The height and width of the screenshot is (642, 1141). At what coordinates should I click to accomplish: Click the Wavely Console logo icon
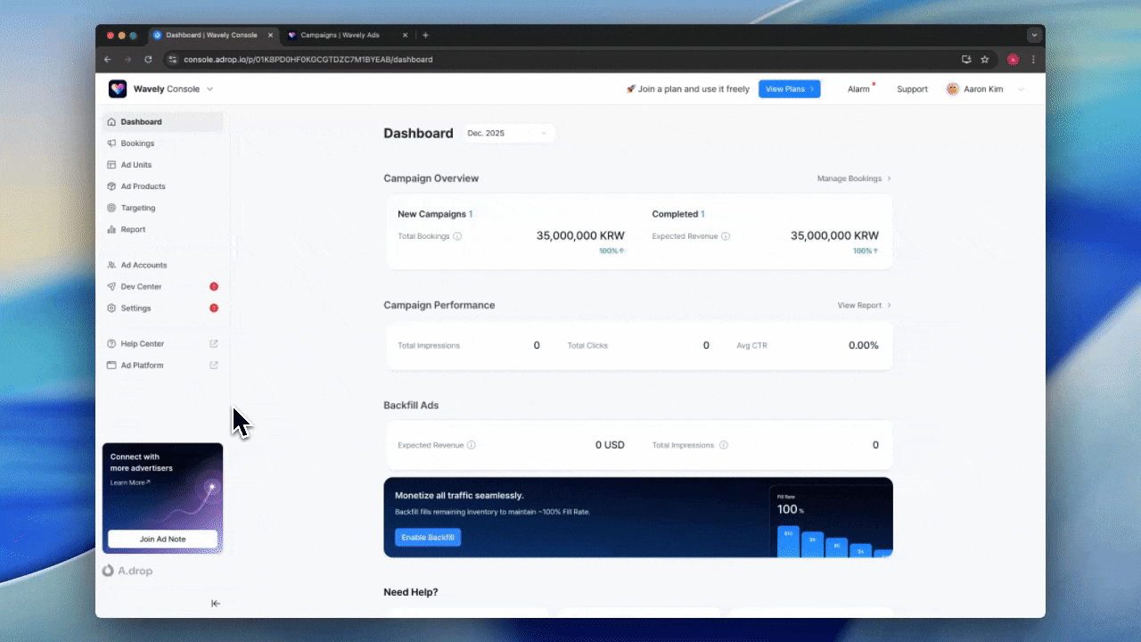pos(118,89)
